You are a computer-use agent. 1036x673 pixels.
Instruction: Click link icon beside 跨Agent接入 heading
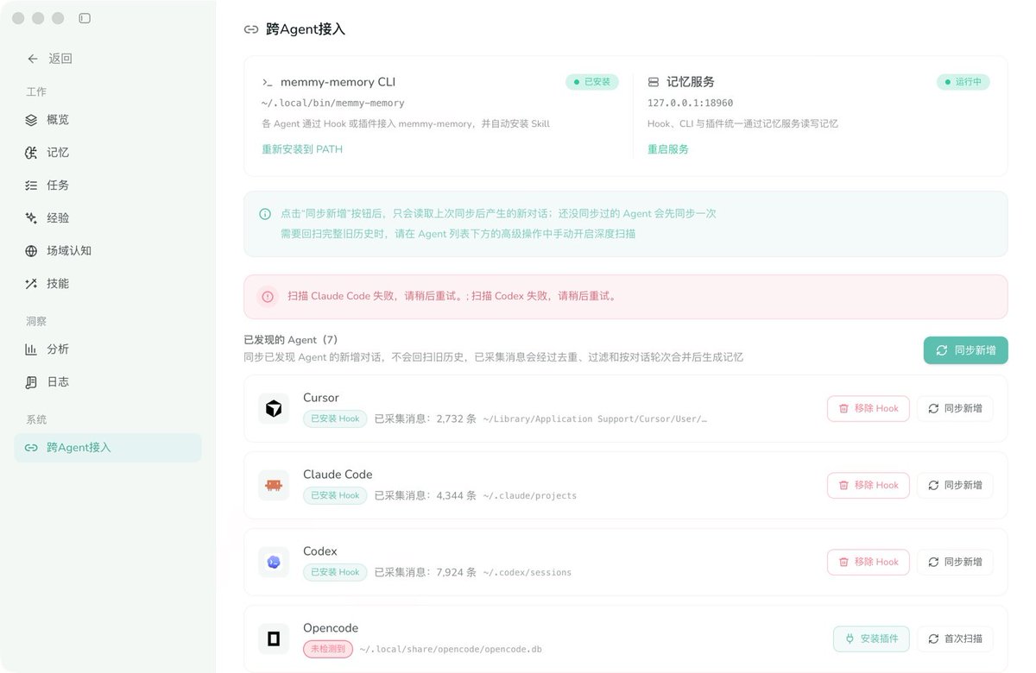coord(251,29)
